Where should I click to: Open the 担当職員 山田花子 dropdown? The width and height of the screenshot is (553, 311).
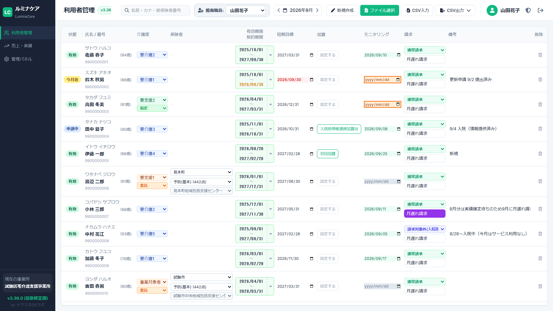click(246, 11)
